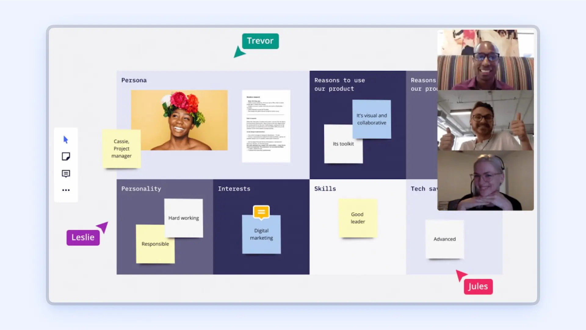Image resolution: width=586 pixels, height=330 pixels.
Task: Click the ellipsis for more tools
Action: click(x=66, y=190)
